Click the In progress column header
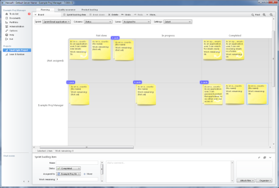The width and height of the screenshot is (279, 188). point(168,36)
